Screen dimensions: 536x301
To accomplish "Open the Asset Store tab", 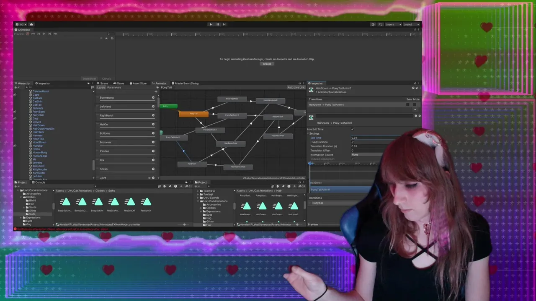I will (x=138, y=83).
